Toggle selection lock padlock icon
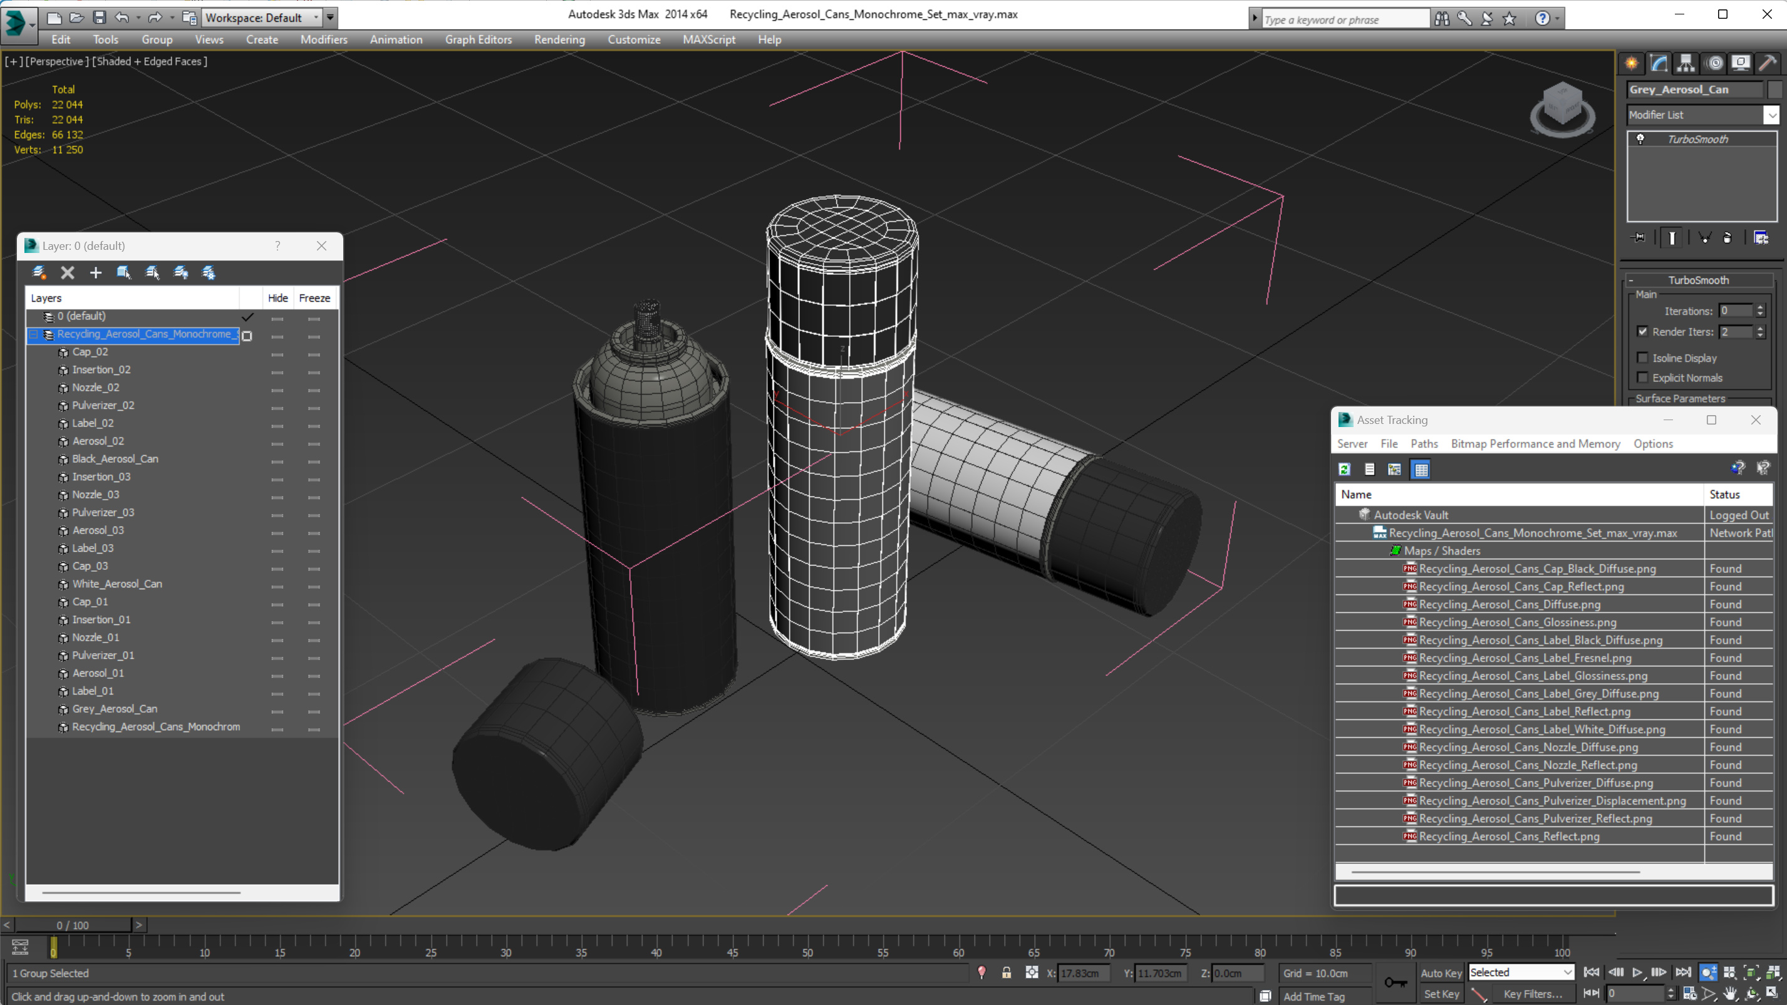1787x1005 pixels. [1006, 972]
